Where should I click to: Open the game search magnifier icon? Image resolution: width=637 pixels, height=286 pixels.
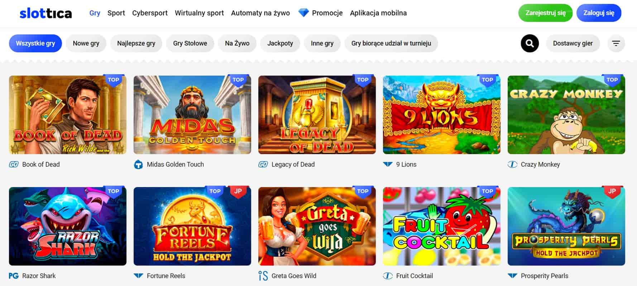pyautogui.click(x=530, y=43)
